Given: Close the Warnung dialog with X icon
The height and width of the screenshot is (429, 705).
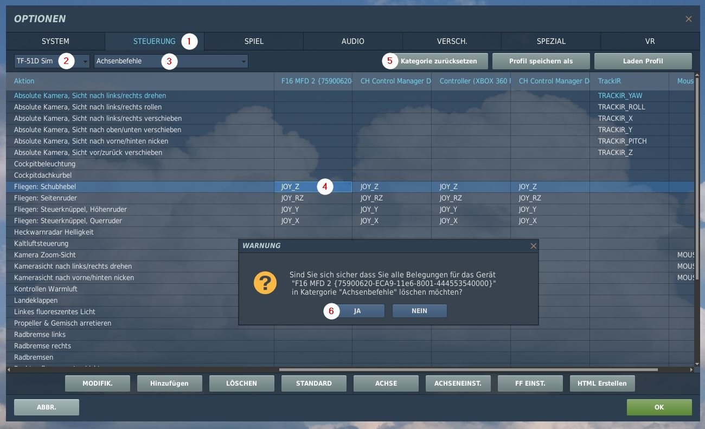Looking at the screenshot, I should coord(533,246).
